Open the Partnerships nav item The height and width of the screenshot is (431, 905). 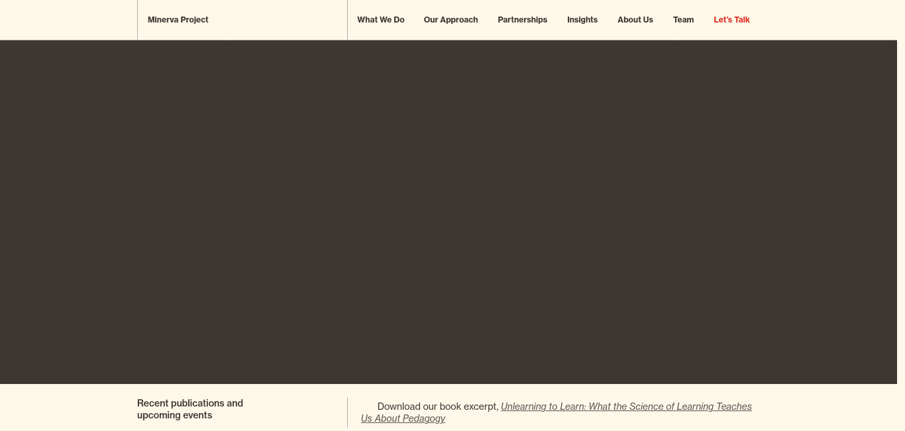tap(522, 20)
